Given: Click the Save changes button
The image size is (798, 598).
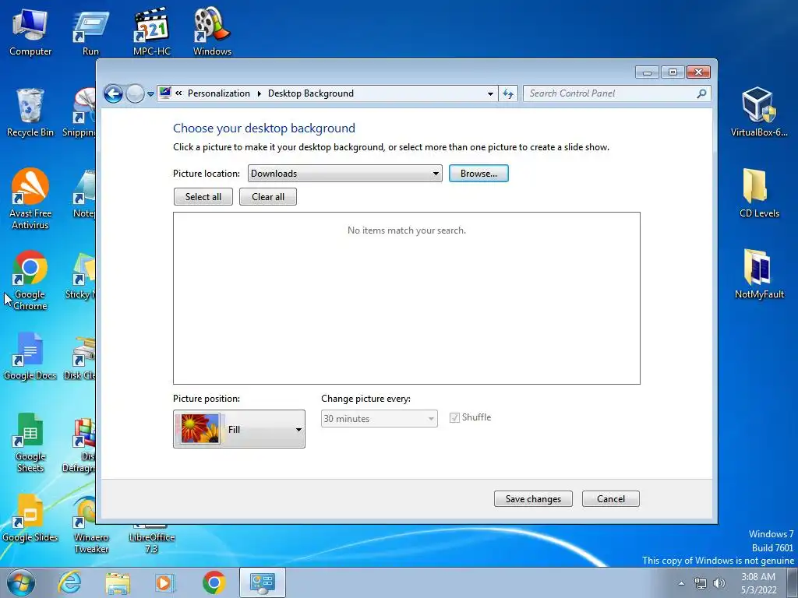Looking at the screenshot, I should [533, 499].
